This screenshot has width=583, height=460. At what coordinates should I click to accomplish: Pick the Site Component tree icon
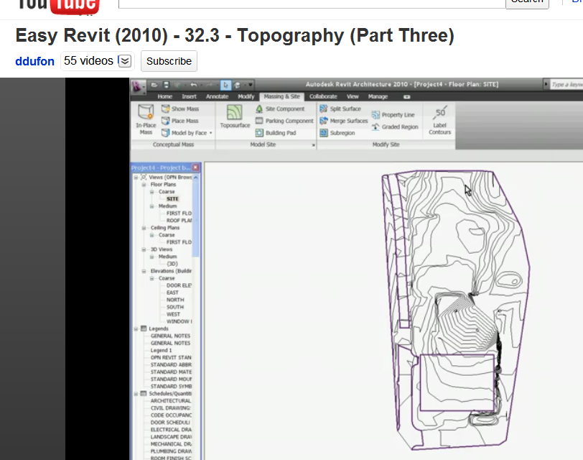click(x=259, y=109)
